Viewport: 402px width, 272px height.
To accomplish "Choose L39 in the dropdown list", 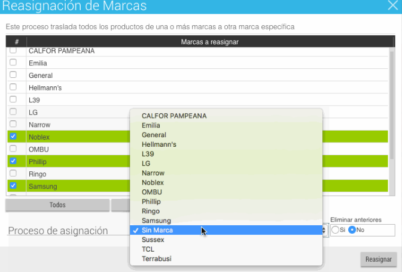I will [x=226, y=154].
